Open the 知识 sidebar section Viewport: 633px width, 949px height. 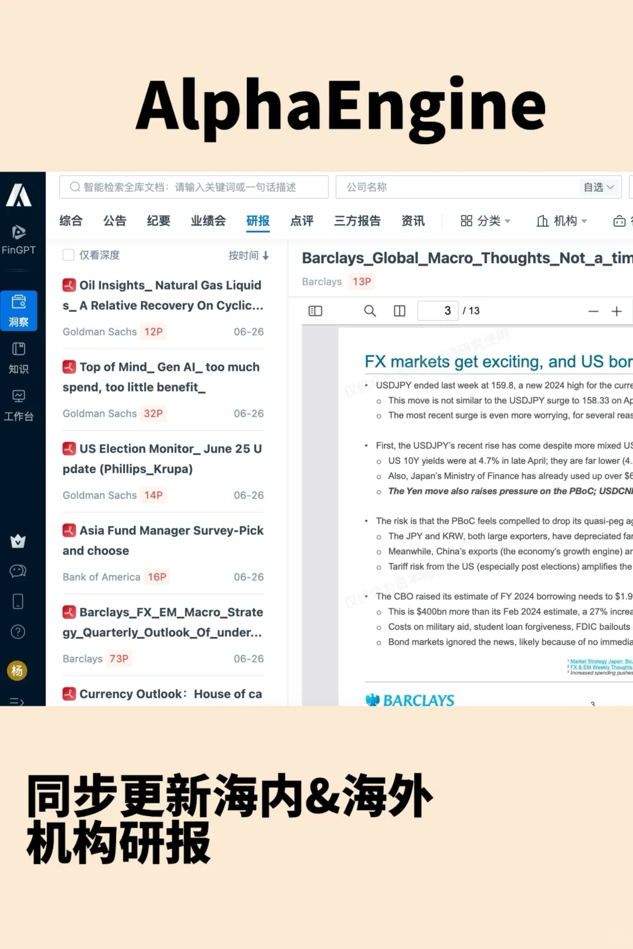19,358
